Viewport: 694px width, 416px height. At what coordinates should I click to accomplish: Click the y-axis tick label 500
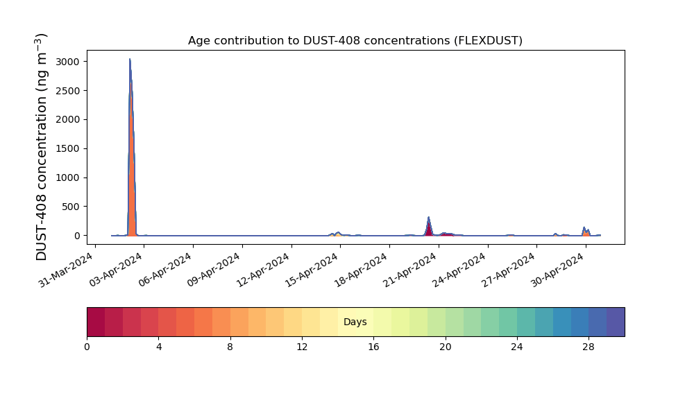coord(71,207)
